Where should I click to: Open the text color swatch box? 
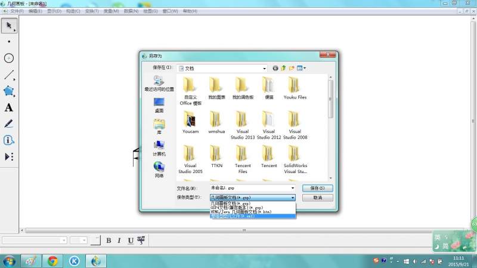[95, 241]
